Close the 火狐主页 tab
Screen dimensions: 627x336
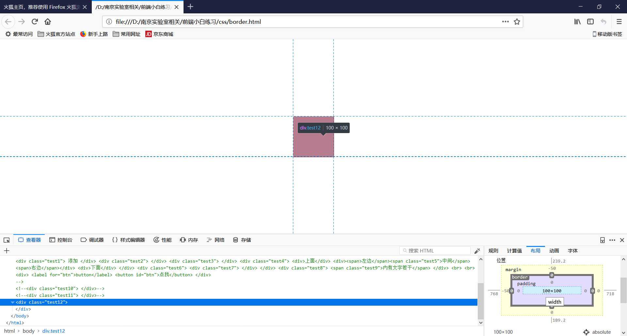[x=85, y=7]
